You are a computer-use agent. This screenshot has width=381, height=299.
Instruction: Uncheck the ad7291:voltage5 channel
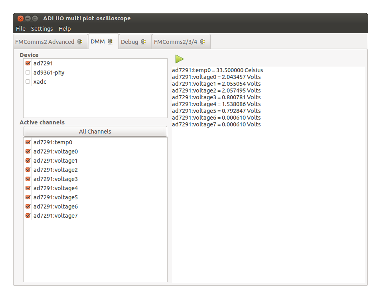[28, 197]
